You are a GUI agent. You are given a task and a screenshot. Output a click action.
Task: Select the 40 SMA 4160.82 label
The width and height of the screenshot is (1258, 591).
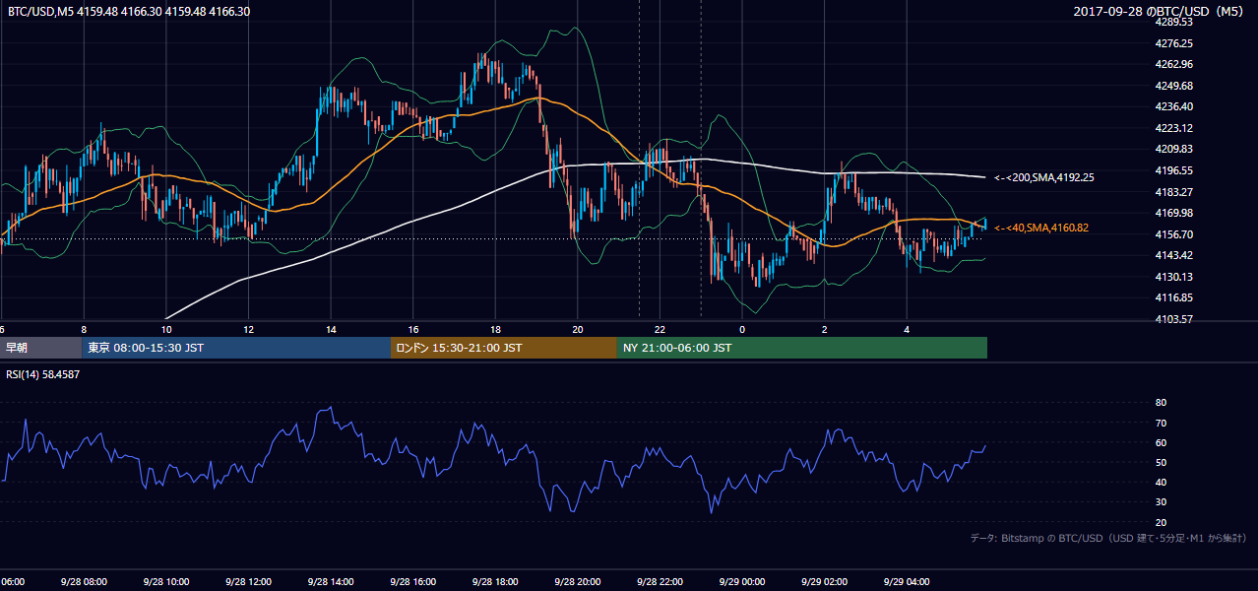pyautogui.click(x=1040, y=228)
